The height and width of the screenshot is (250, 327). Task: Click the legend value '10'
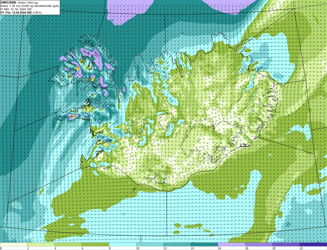coord(138,248)
